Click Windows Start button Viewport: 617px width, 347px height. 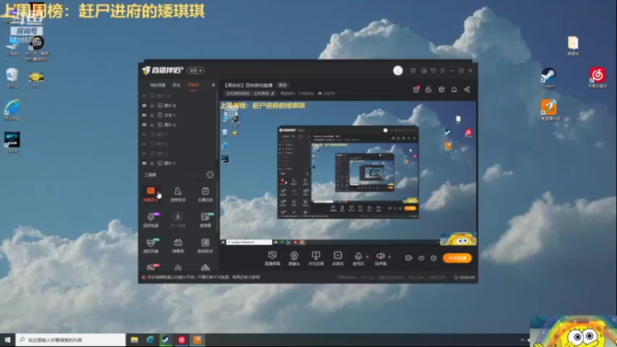pos(8,339)
